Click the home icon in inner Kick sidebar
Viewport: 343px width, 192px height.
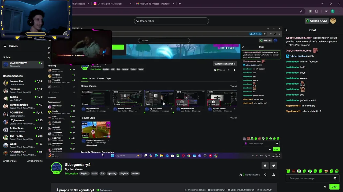[49, 48]
